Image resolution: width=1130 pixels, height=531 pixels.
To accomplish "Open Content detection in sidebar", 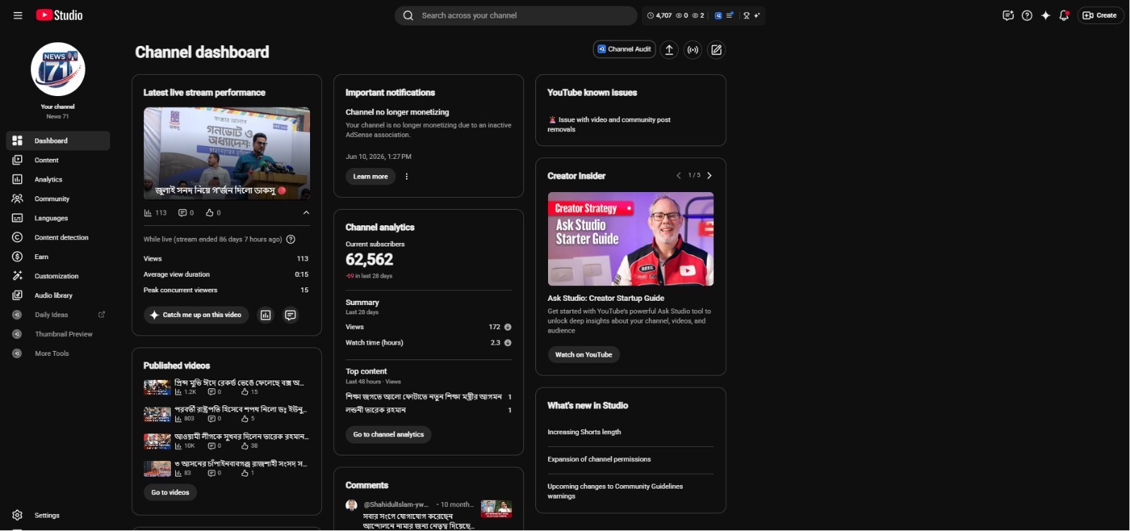I will tap(58, 237).
